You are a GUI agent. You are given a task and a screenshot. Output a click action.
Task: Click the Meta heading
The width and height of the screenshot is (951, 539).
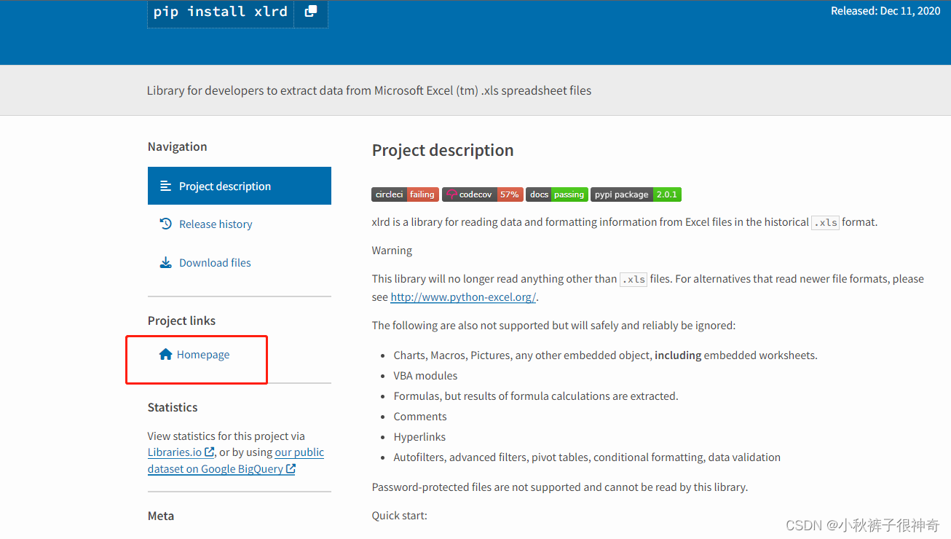click(161, 516)
